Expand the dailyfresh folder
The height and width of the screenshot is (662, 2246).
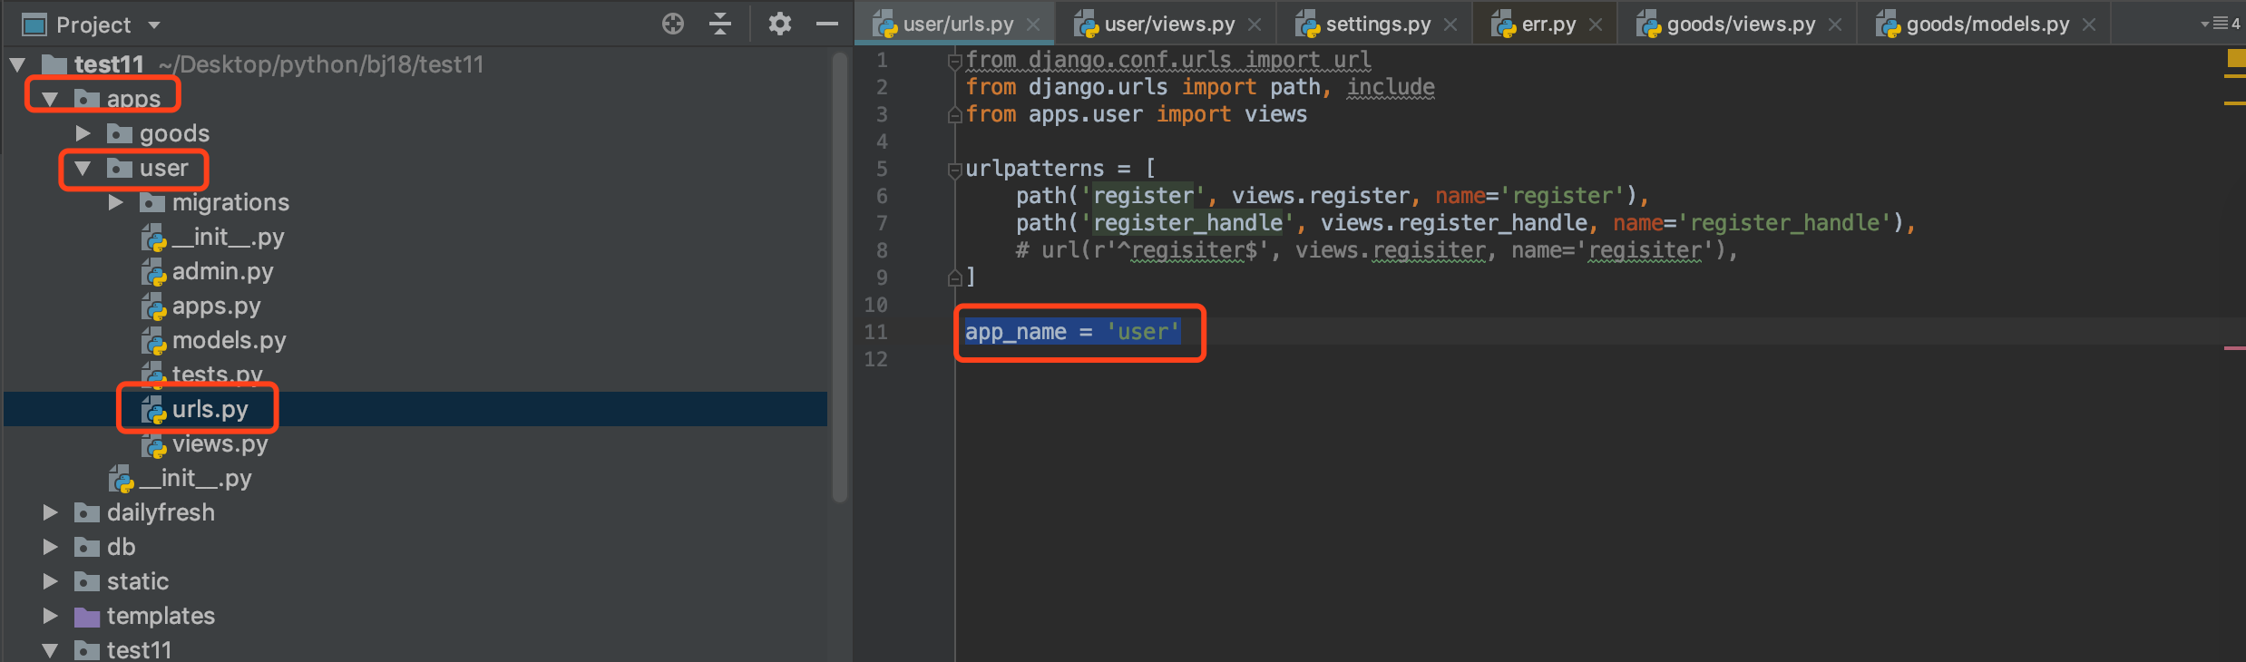pyautogui.click(x=50, y=512)
